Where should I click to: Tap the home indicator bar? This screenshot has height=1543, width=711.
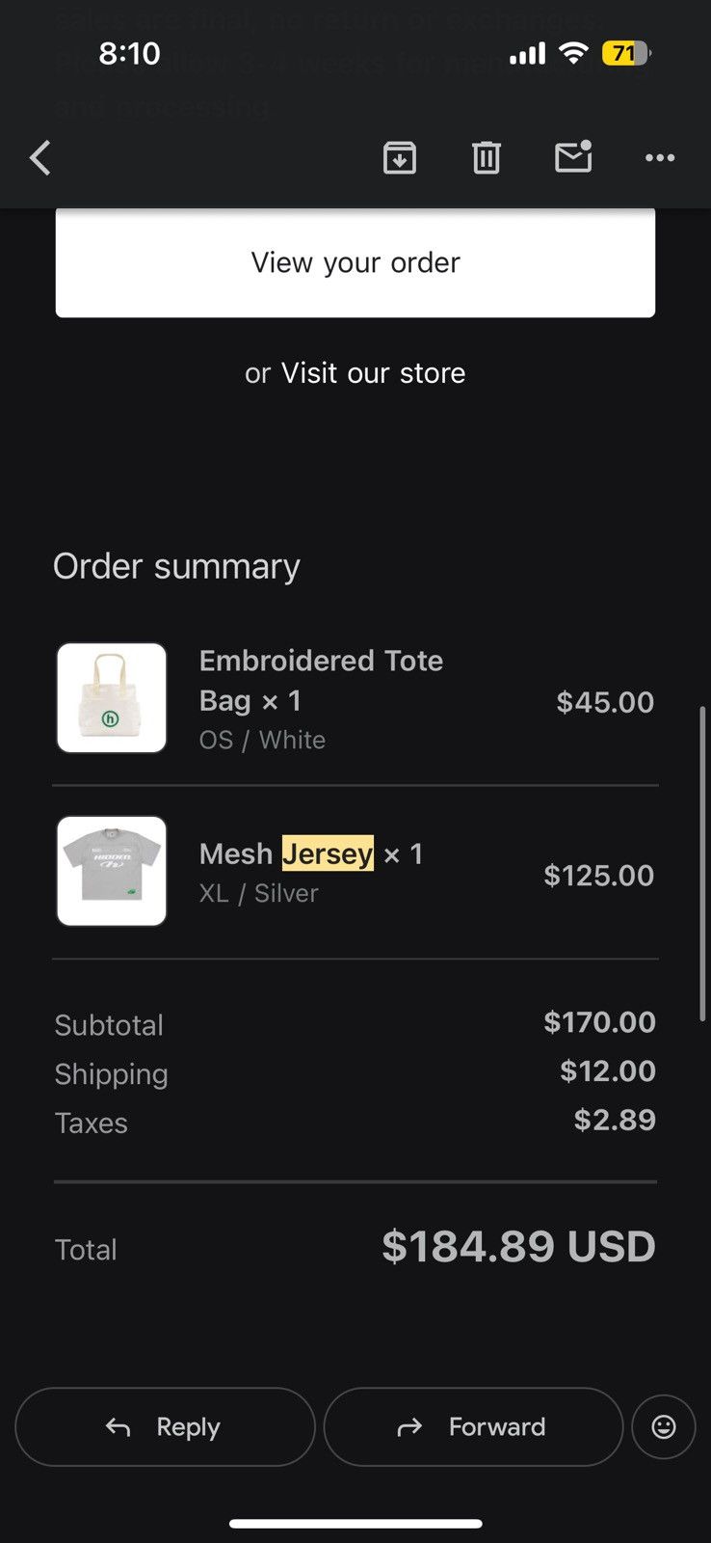[355, 1524]
